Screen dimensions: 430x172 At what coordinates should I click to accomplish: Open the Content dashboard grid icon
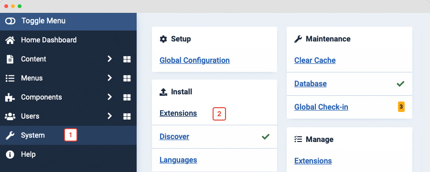tap(127, 60)
